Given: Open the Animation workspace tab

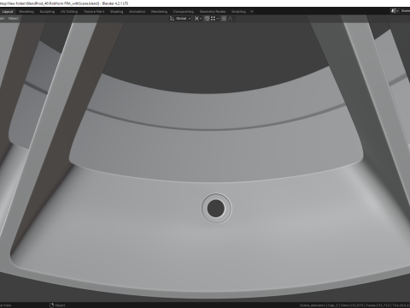Looking at the screenshot, I should pyautogui.click(x=138, y=12).
